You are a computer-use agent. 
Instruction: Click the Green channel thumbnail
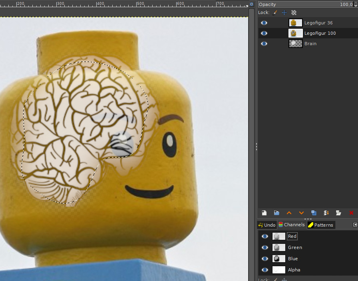coord(279,247)
